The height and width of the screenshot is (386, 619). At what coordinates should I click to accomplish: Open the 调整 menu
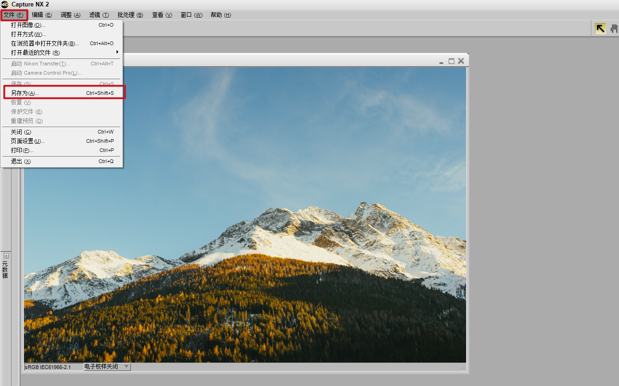pos(70,15)
